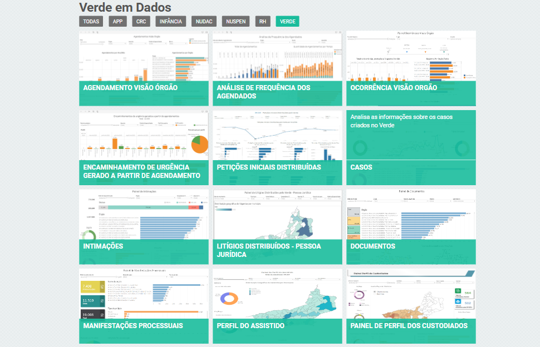Screen dimensions: 540x347
Task: View the Manifestações Processuais dashboard
Action: click(144, 306)
